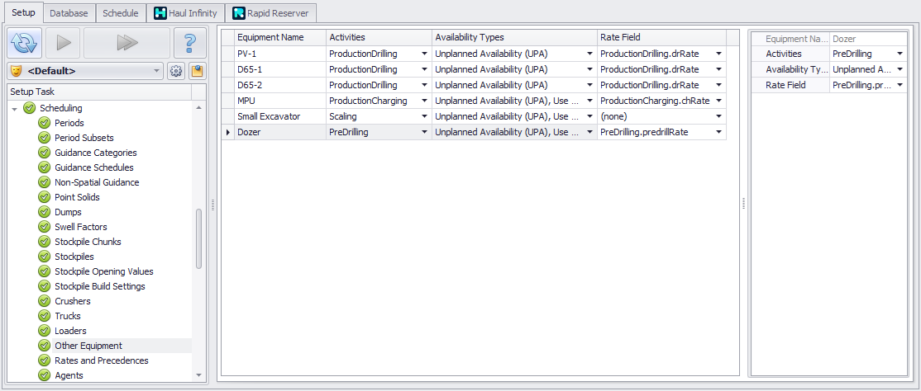Open Availability Types dropdown in right property panel
The width and height of the screenshot is (921, 391).
900,70
